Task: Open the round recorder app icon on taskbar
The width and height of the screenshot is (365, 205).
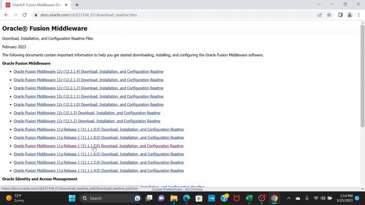Action: (x=262, y=198)
